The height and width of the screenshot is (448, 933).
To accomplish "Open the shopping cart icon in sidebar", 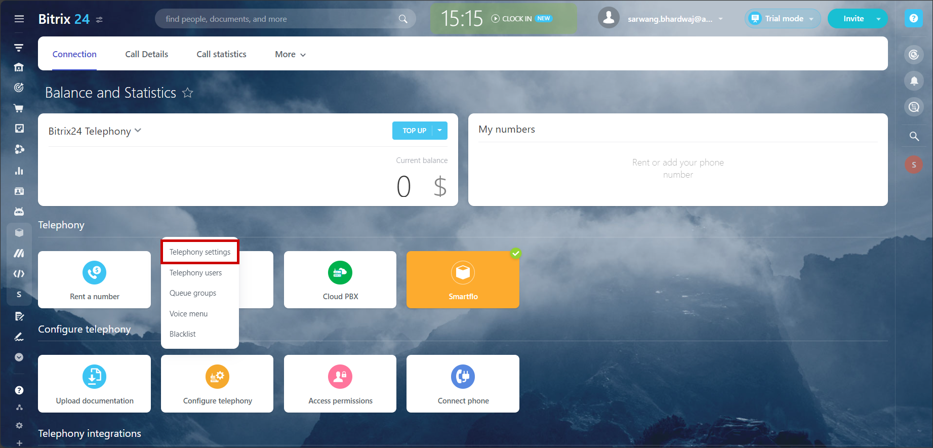I will 19,108.
